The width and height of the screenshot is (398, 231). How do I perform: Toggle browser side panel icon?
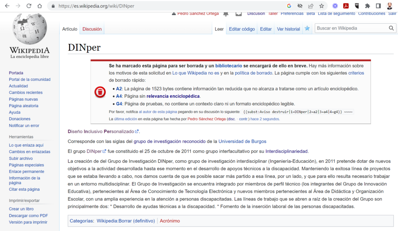pos(378,6)
